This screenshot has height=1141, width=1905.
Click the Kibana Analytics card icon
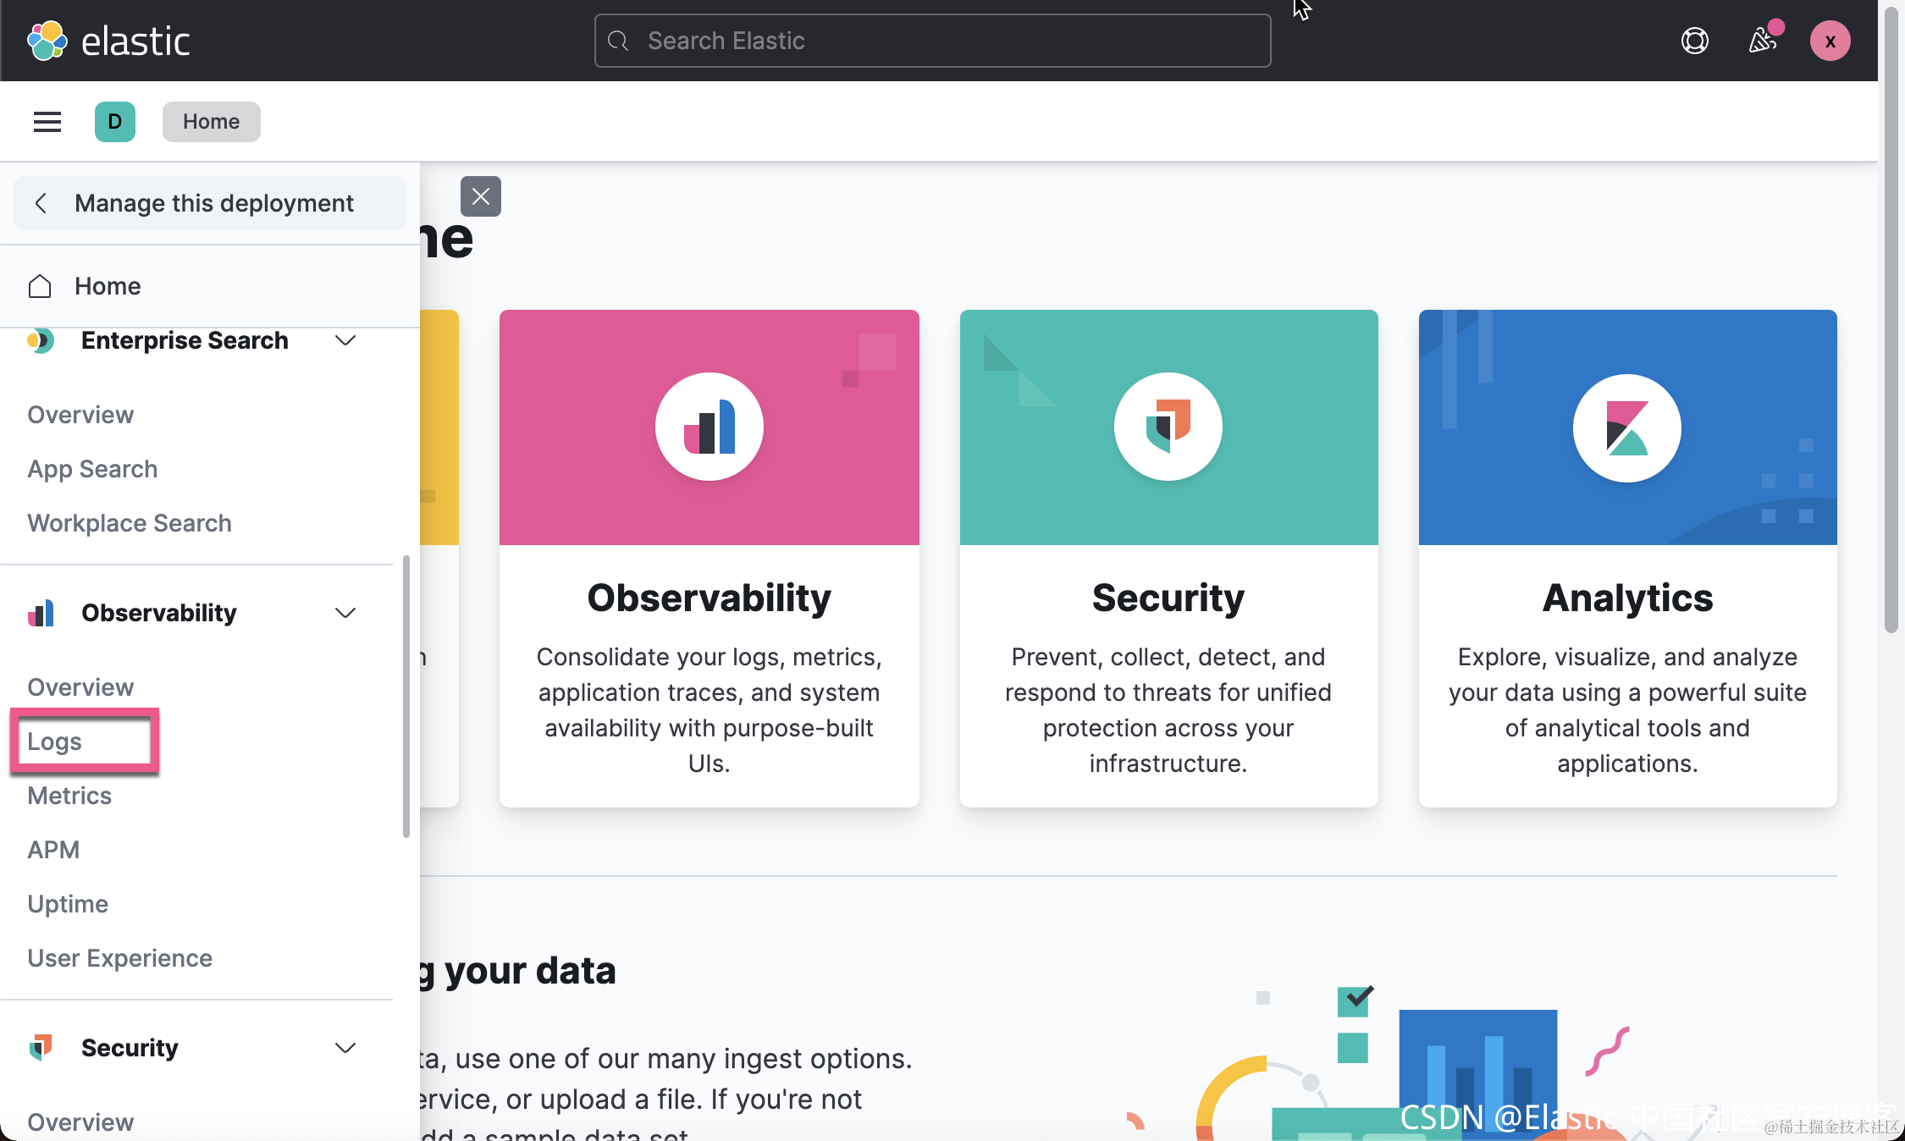tap(1627, 427)
